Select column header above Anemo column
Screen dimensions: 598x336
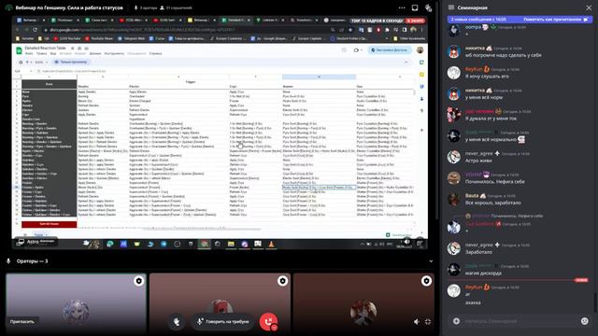click(319, 77)
